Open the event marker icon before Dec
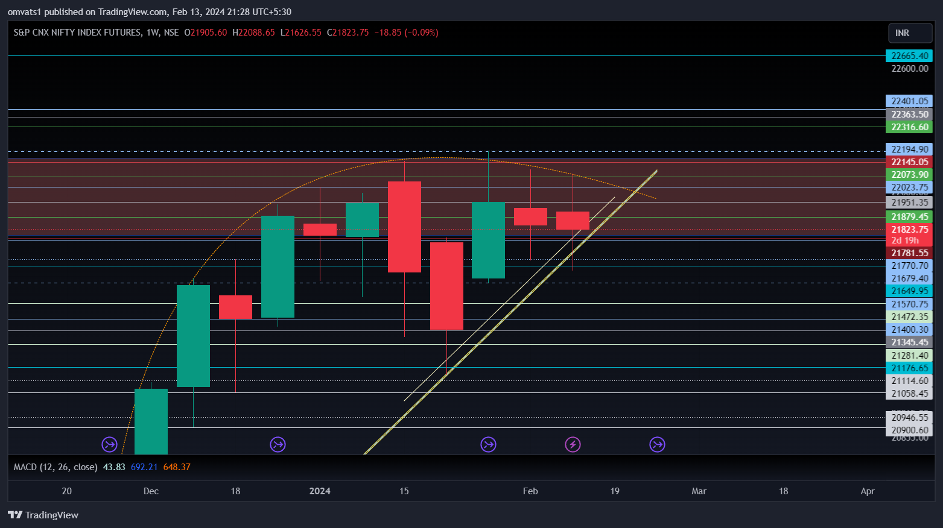The image size is (943, 528). point(109,445)
